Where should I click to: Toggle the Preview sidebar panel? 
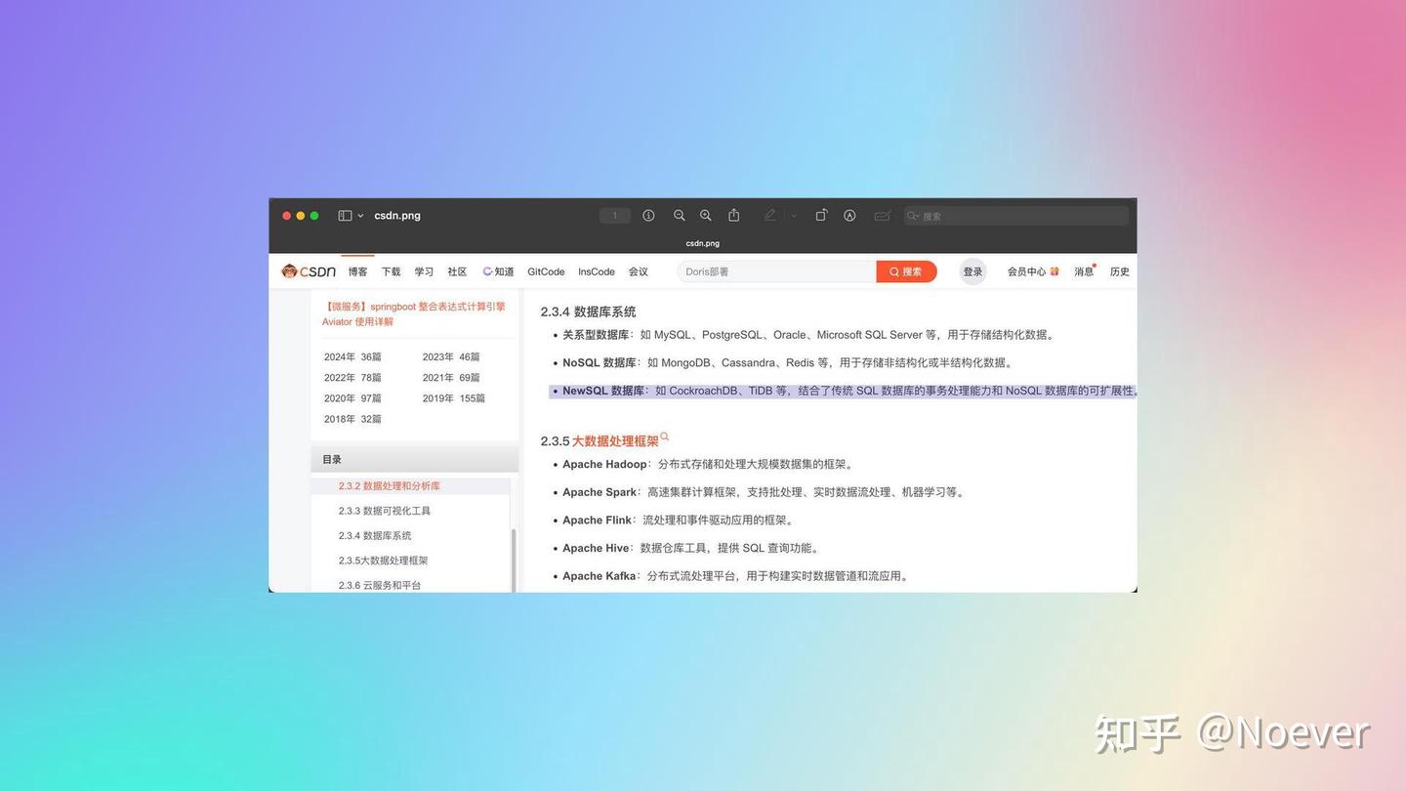(x=343, y=216)
